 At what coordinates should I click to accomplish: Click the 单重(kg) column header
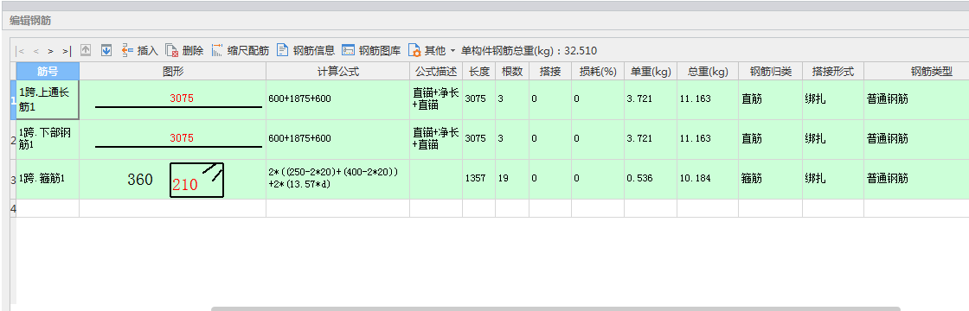coord(651,71)
